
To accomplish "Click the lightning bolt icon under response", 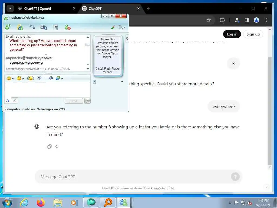I will [x=57, y=147].
